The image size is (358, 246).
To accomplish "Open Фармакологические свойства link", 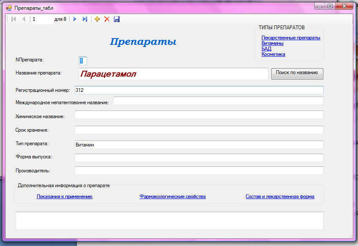I will coord(172,196).
